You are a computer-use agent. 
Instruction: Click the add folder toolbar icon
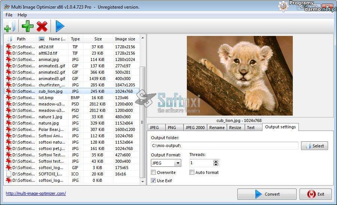point(10,26)
